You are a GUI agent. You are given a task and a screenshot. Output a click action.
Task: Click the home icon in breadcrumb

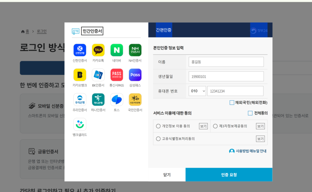[23, 31]
